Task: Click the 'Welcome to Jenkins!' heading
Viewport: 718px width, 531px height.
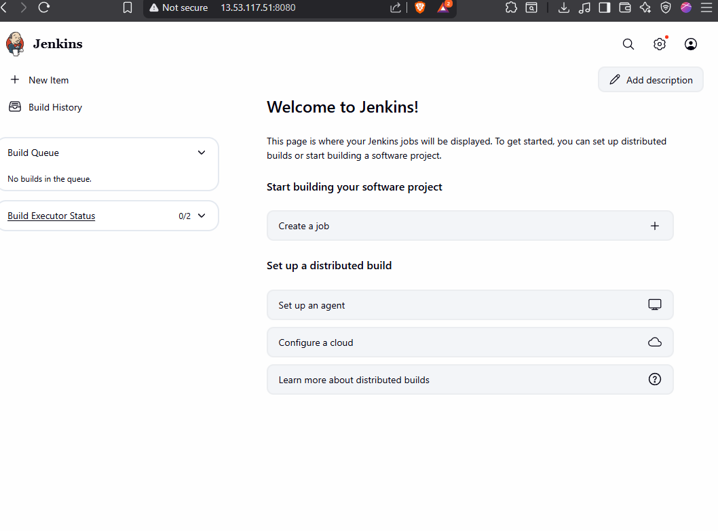Action: [x=343, y=106]
